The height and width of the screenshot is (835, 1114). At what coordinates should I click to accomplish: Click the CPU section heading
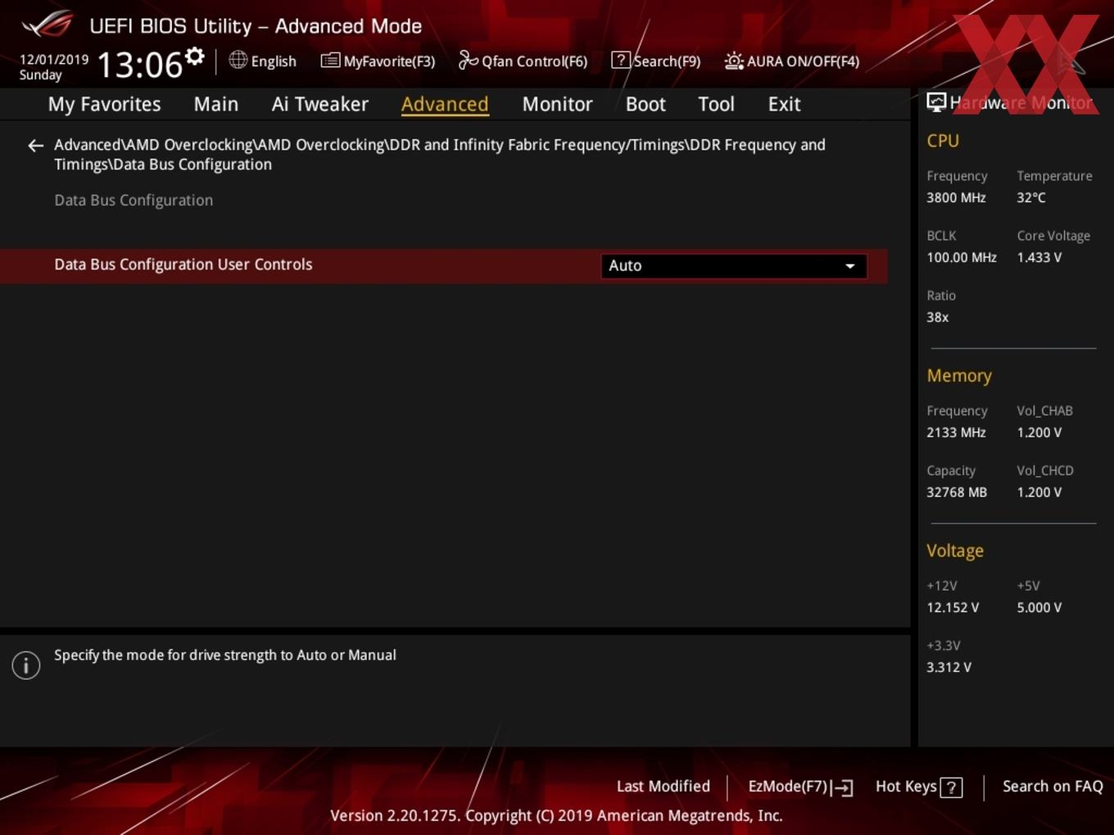[943, 141]
